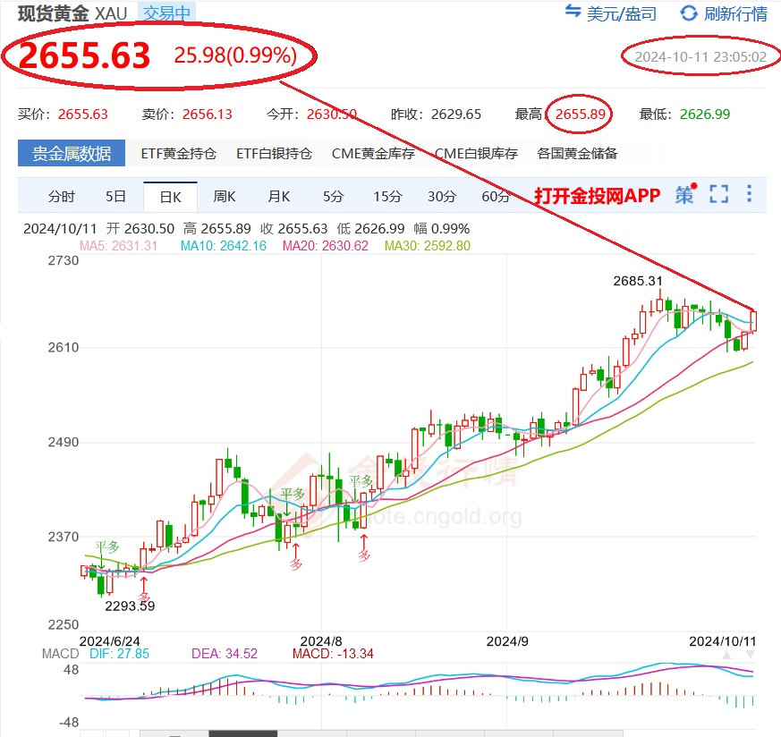Switch to the 周K weekly chart tab
781x737 pixels.
pos(224,196)
